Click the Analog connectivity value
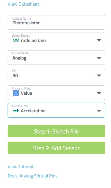This screenshot has height=188, width=111. coord(19,58)
